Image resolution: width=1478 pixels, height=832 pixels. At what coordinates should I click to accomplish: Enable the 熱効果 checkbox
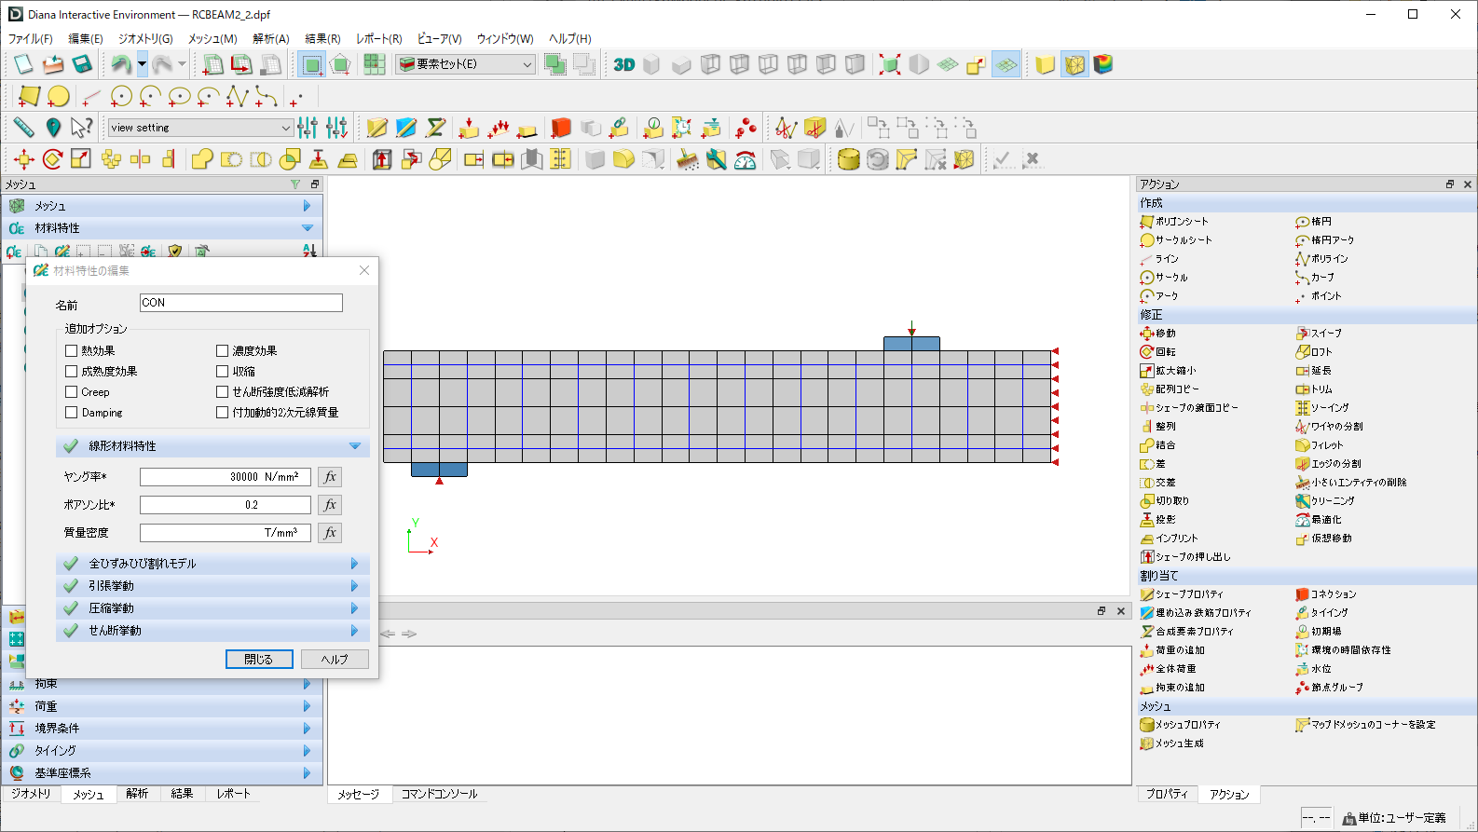click(72, 351)
